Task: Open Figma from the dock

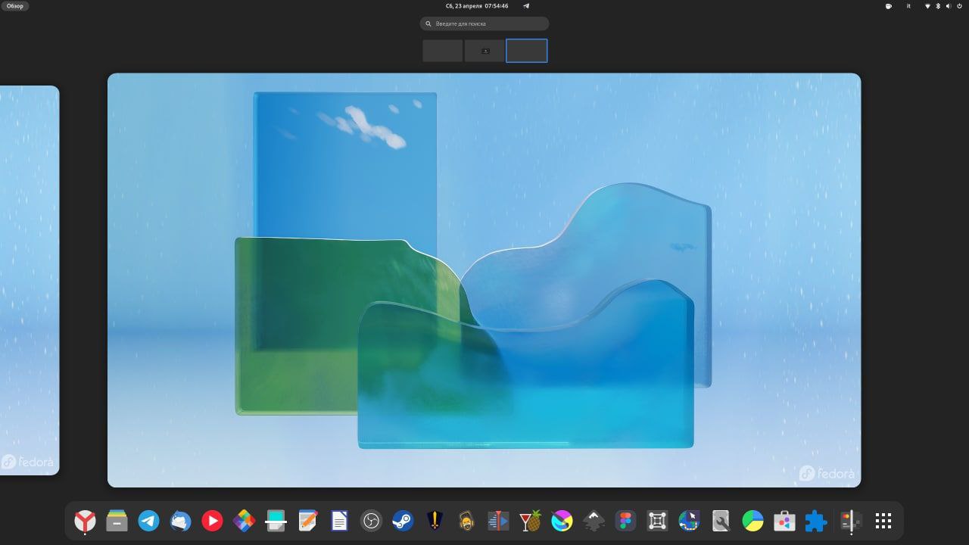Action: pyautogui.click(x=625, y=521)
